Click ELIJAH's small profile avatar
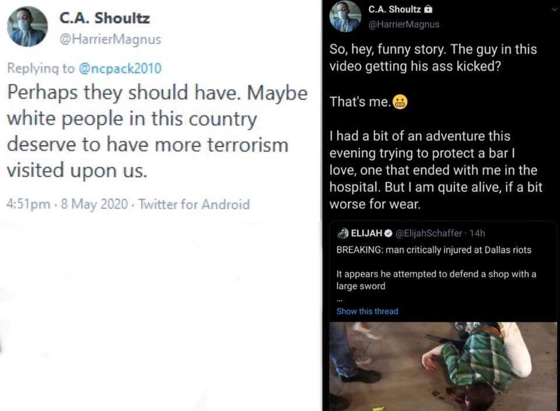 [343, 233]
